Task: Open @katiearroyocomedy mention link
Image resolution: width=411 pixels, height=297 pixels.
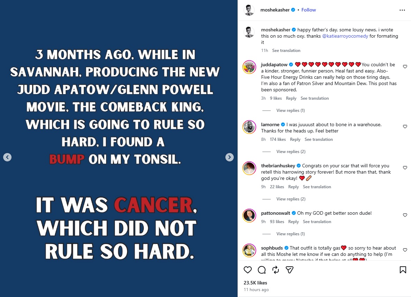Action: point(345,36)
